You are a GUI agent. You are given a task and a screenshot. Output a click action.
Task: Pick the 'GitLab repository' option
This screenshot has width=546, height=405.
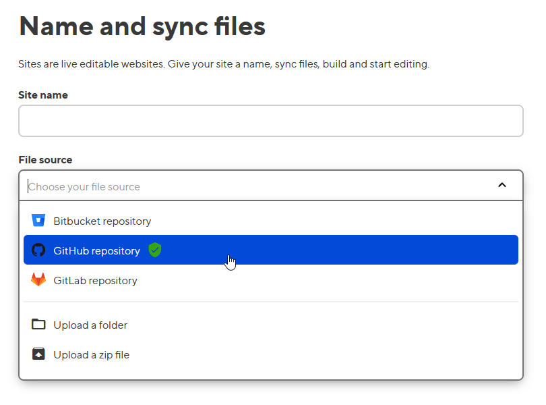pyautogui.click(x=95, y=281)
